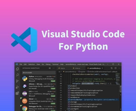
Task: Click the GitLens extension icon
Action: (25, 86)
